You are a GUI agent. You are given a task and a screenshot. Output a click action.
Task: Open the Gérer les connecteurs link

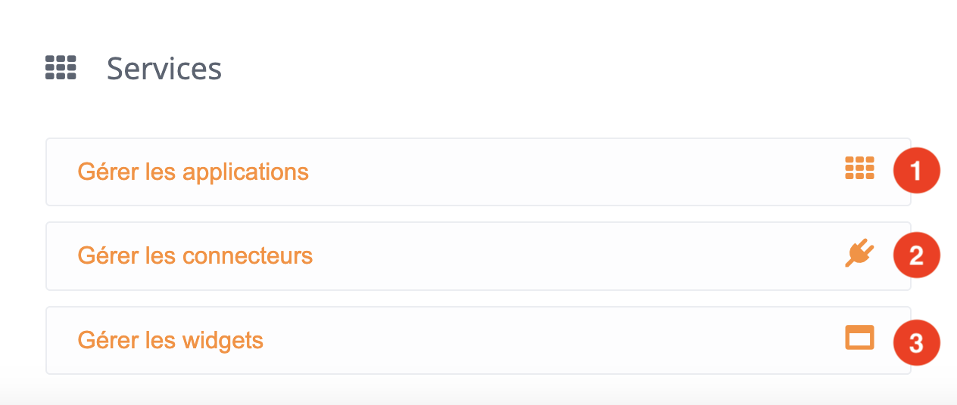coord(195,256)
